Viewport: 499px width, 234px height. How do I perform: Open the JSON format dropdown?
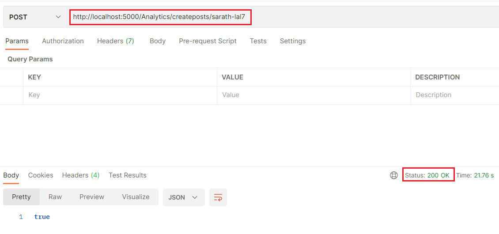tap(184, 197)
